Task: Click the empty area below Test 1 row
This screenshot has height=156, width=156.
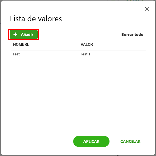Action: 78,90
